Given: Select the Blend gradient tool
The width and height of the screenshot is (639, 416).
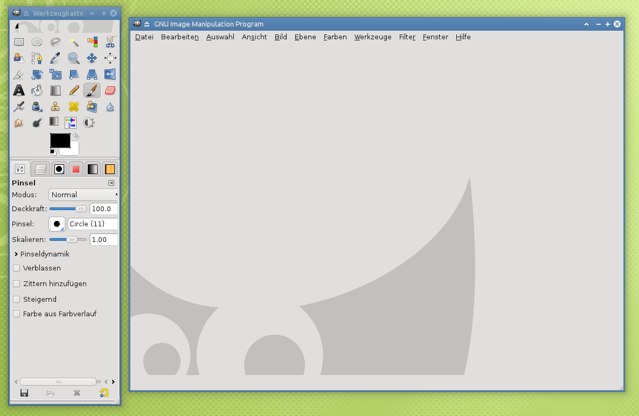Looking at the screenshot, I should click(x=55, y=91).
